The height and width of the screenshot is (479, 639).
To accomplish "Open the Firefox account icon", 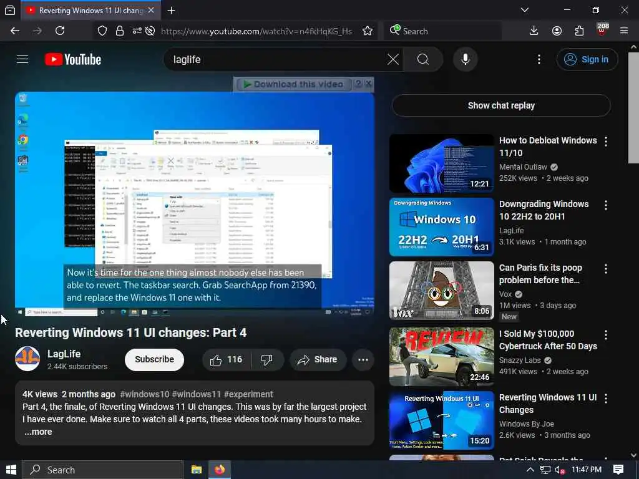I will (557, 31).
